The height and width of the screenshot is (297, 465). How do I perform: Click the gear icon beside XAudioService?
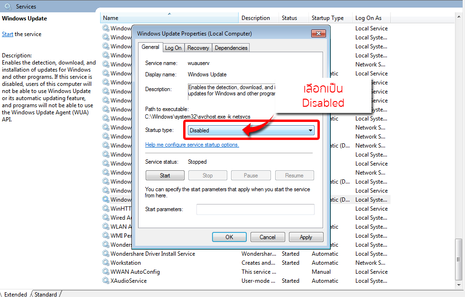tap(106, 281)
